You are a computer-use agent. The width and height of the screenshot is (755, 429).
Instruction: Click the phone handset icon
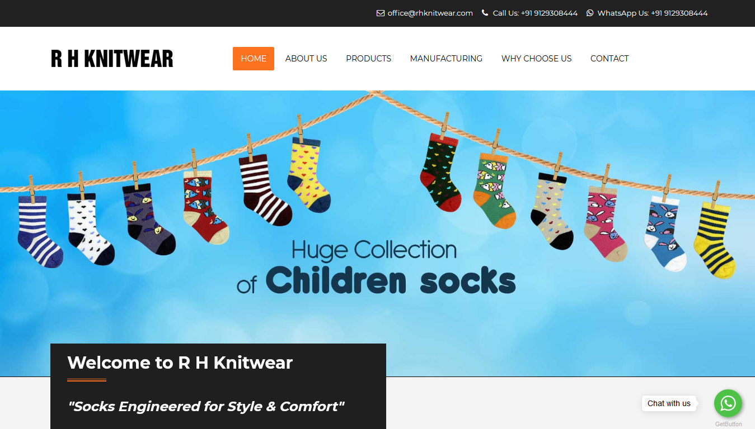[485, 13]
